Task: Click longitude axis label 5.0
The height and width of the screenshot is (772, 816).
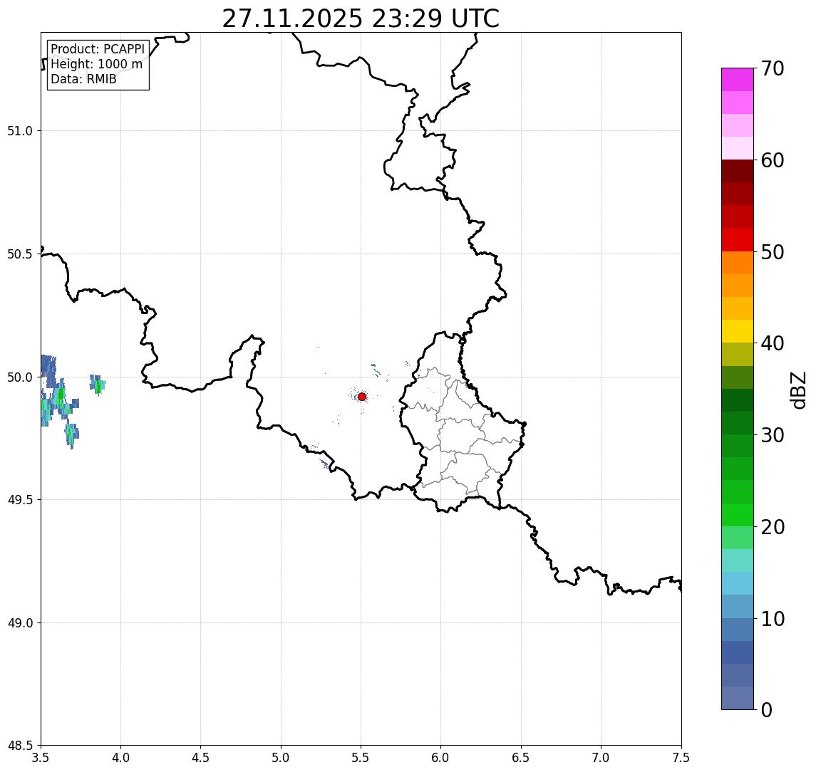Action: pos(281,758)
